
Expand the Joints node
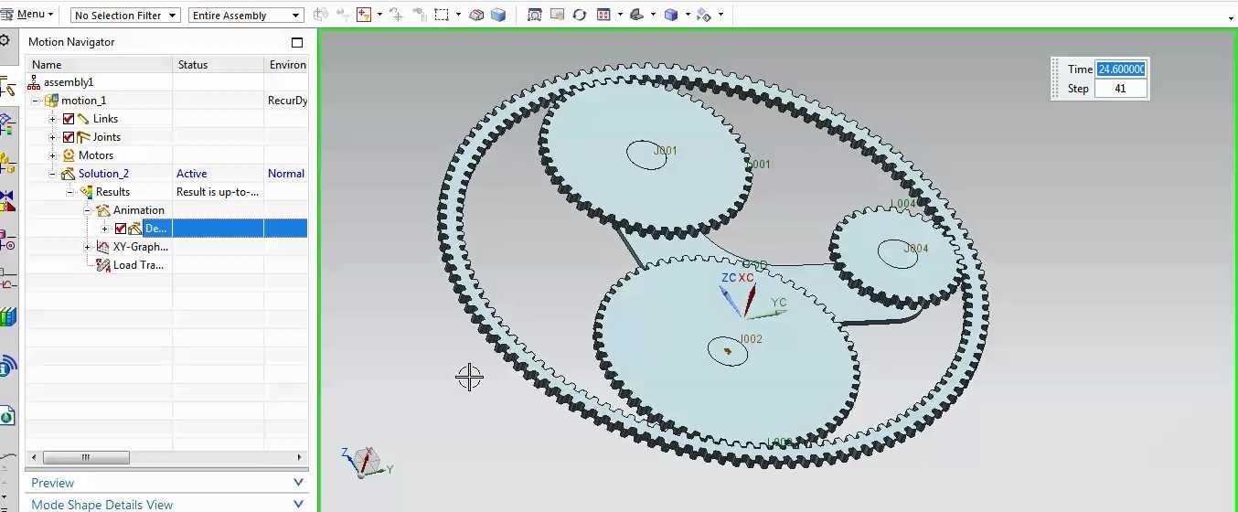tap(53, 137)
